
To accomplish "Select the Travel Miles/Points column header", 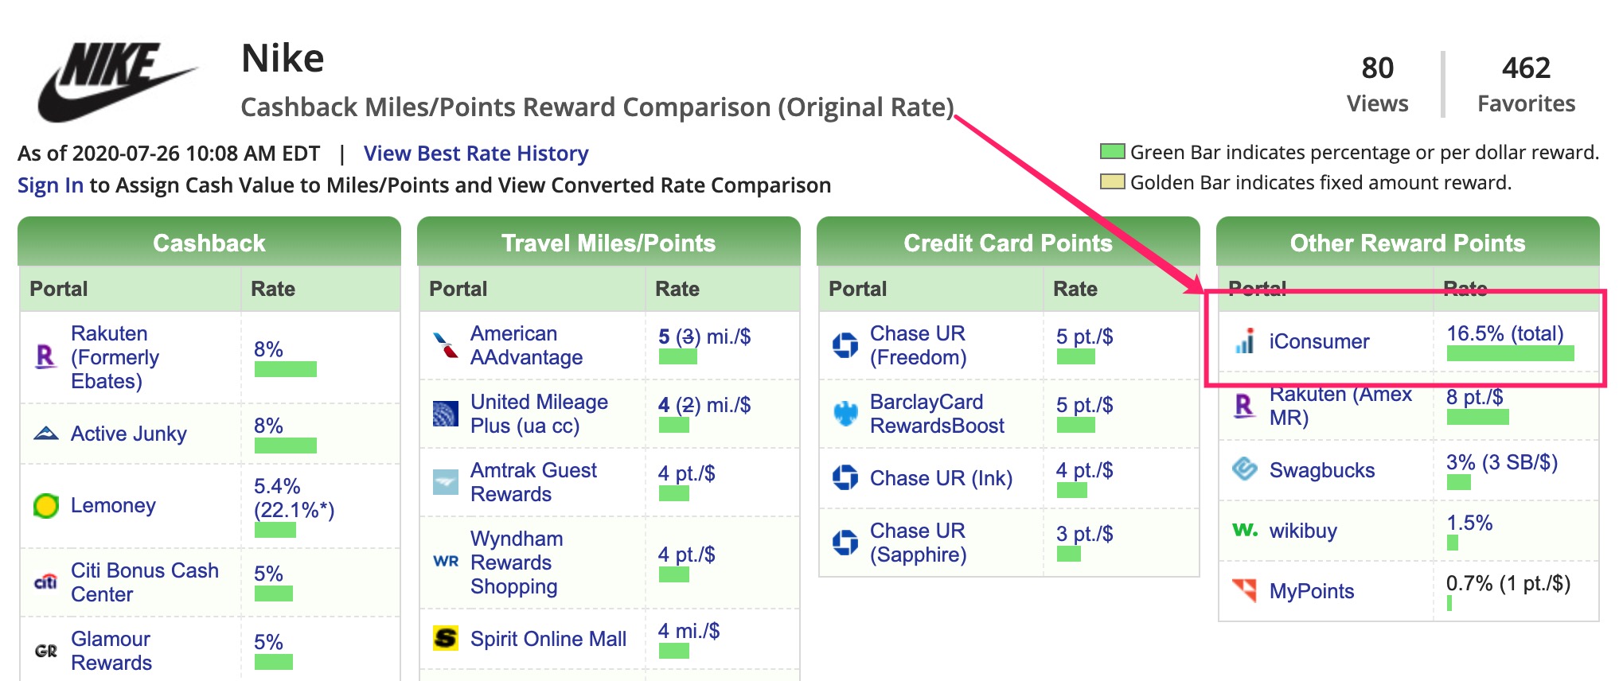I will (608, 243).
